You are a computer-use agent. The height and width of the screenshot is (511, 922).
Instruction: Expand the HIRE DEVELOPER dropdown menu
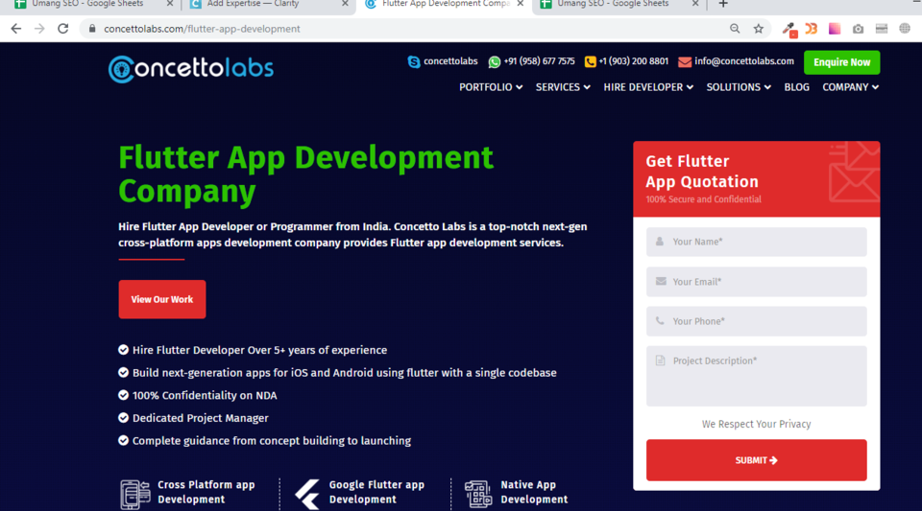pyautogui.click(x=648, y=87)
